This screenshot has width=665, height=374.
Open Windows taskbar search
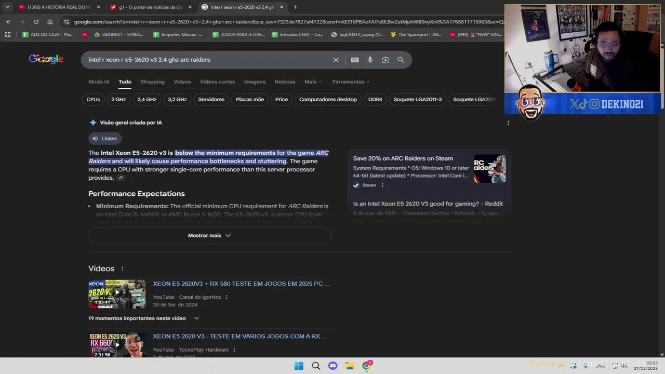point(316,366)
